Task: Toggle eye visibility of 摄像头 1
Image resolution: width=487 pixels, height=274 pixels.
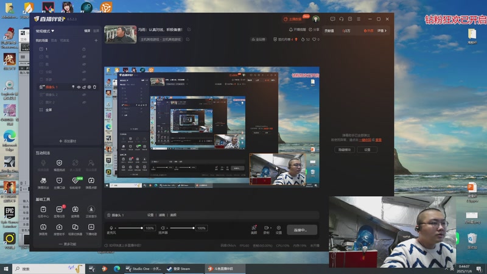Action: tap(79, 87)
